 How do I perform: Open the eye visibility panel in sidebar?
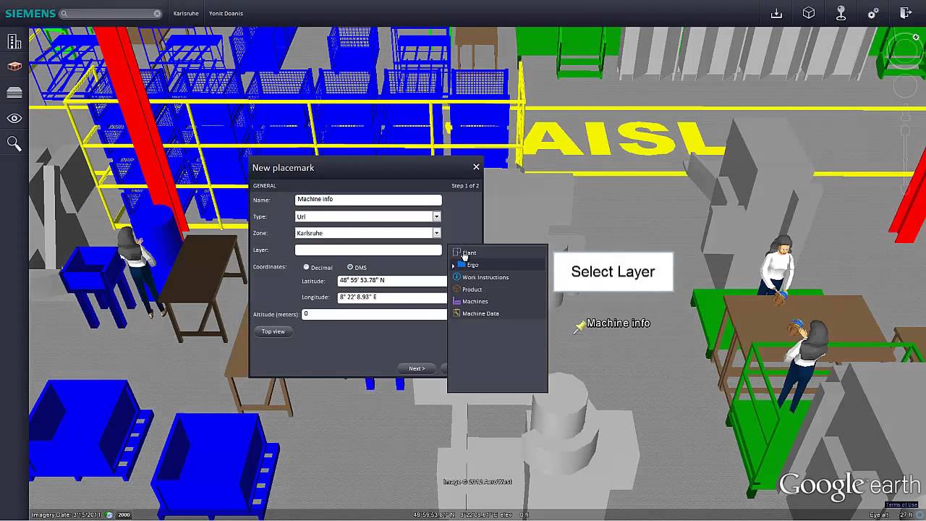[14, 118]
